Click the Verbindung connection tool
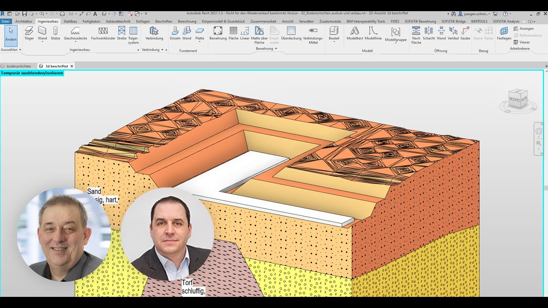The width and height of the screenshot is (548, 308). pos(154,33)
